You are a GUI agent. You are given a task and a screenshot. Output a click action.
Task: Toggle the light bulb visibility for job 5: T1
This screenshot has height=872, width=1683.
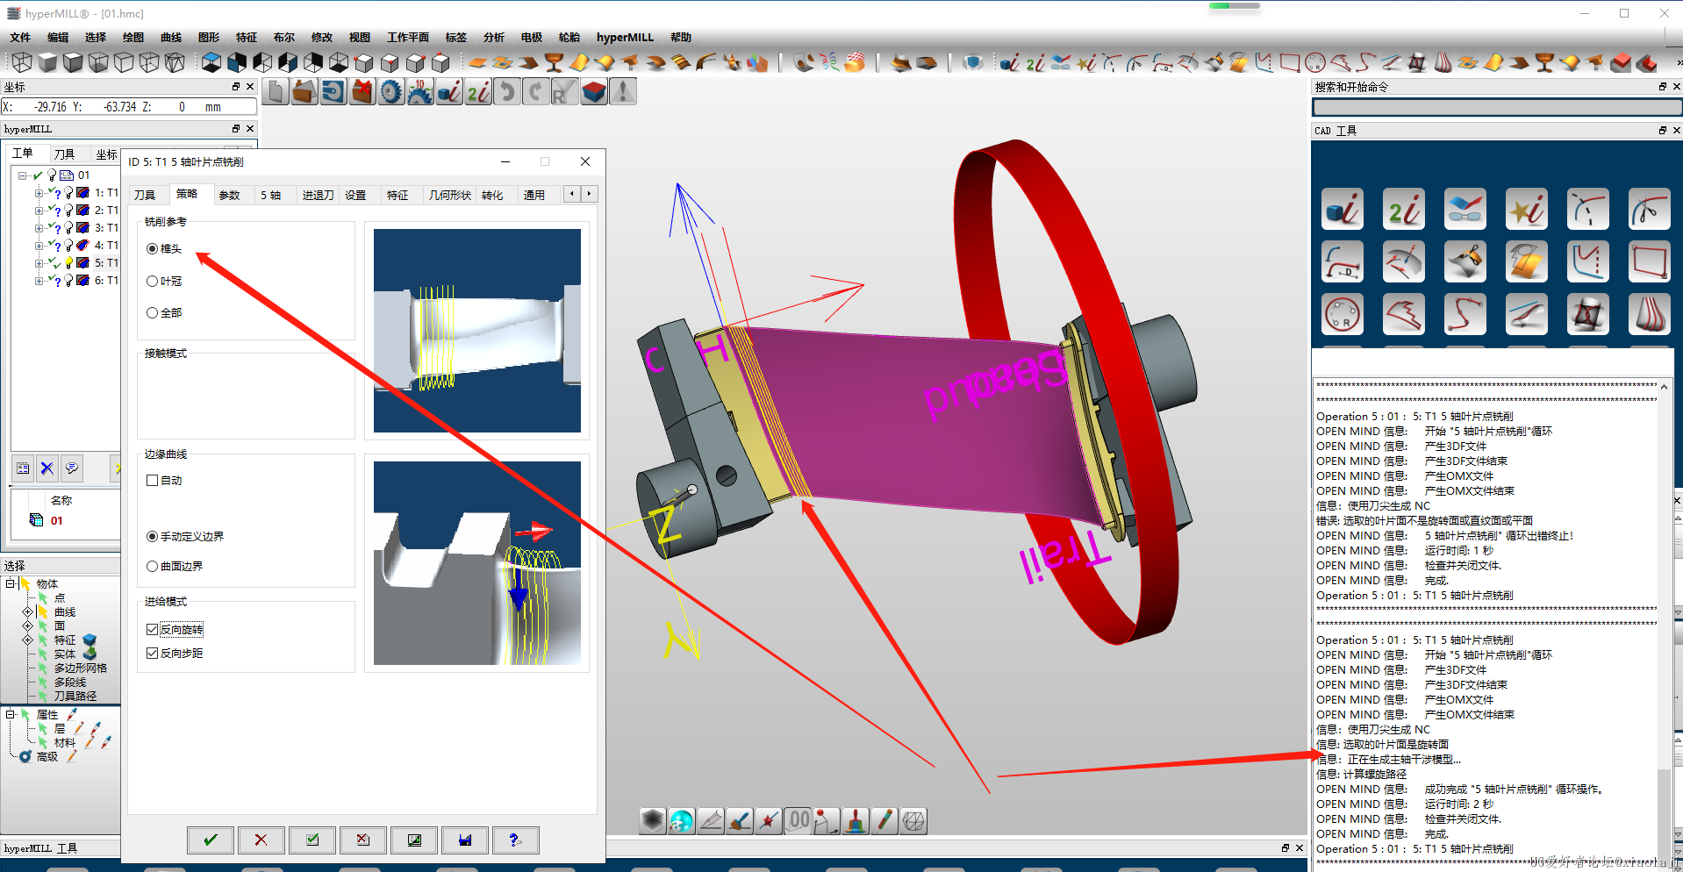pyautogui.click(x=69, y=263)
